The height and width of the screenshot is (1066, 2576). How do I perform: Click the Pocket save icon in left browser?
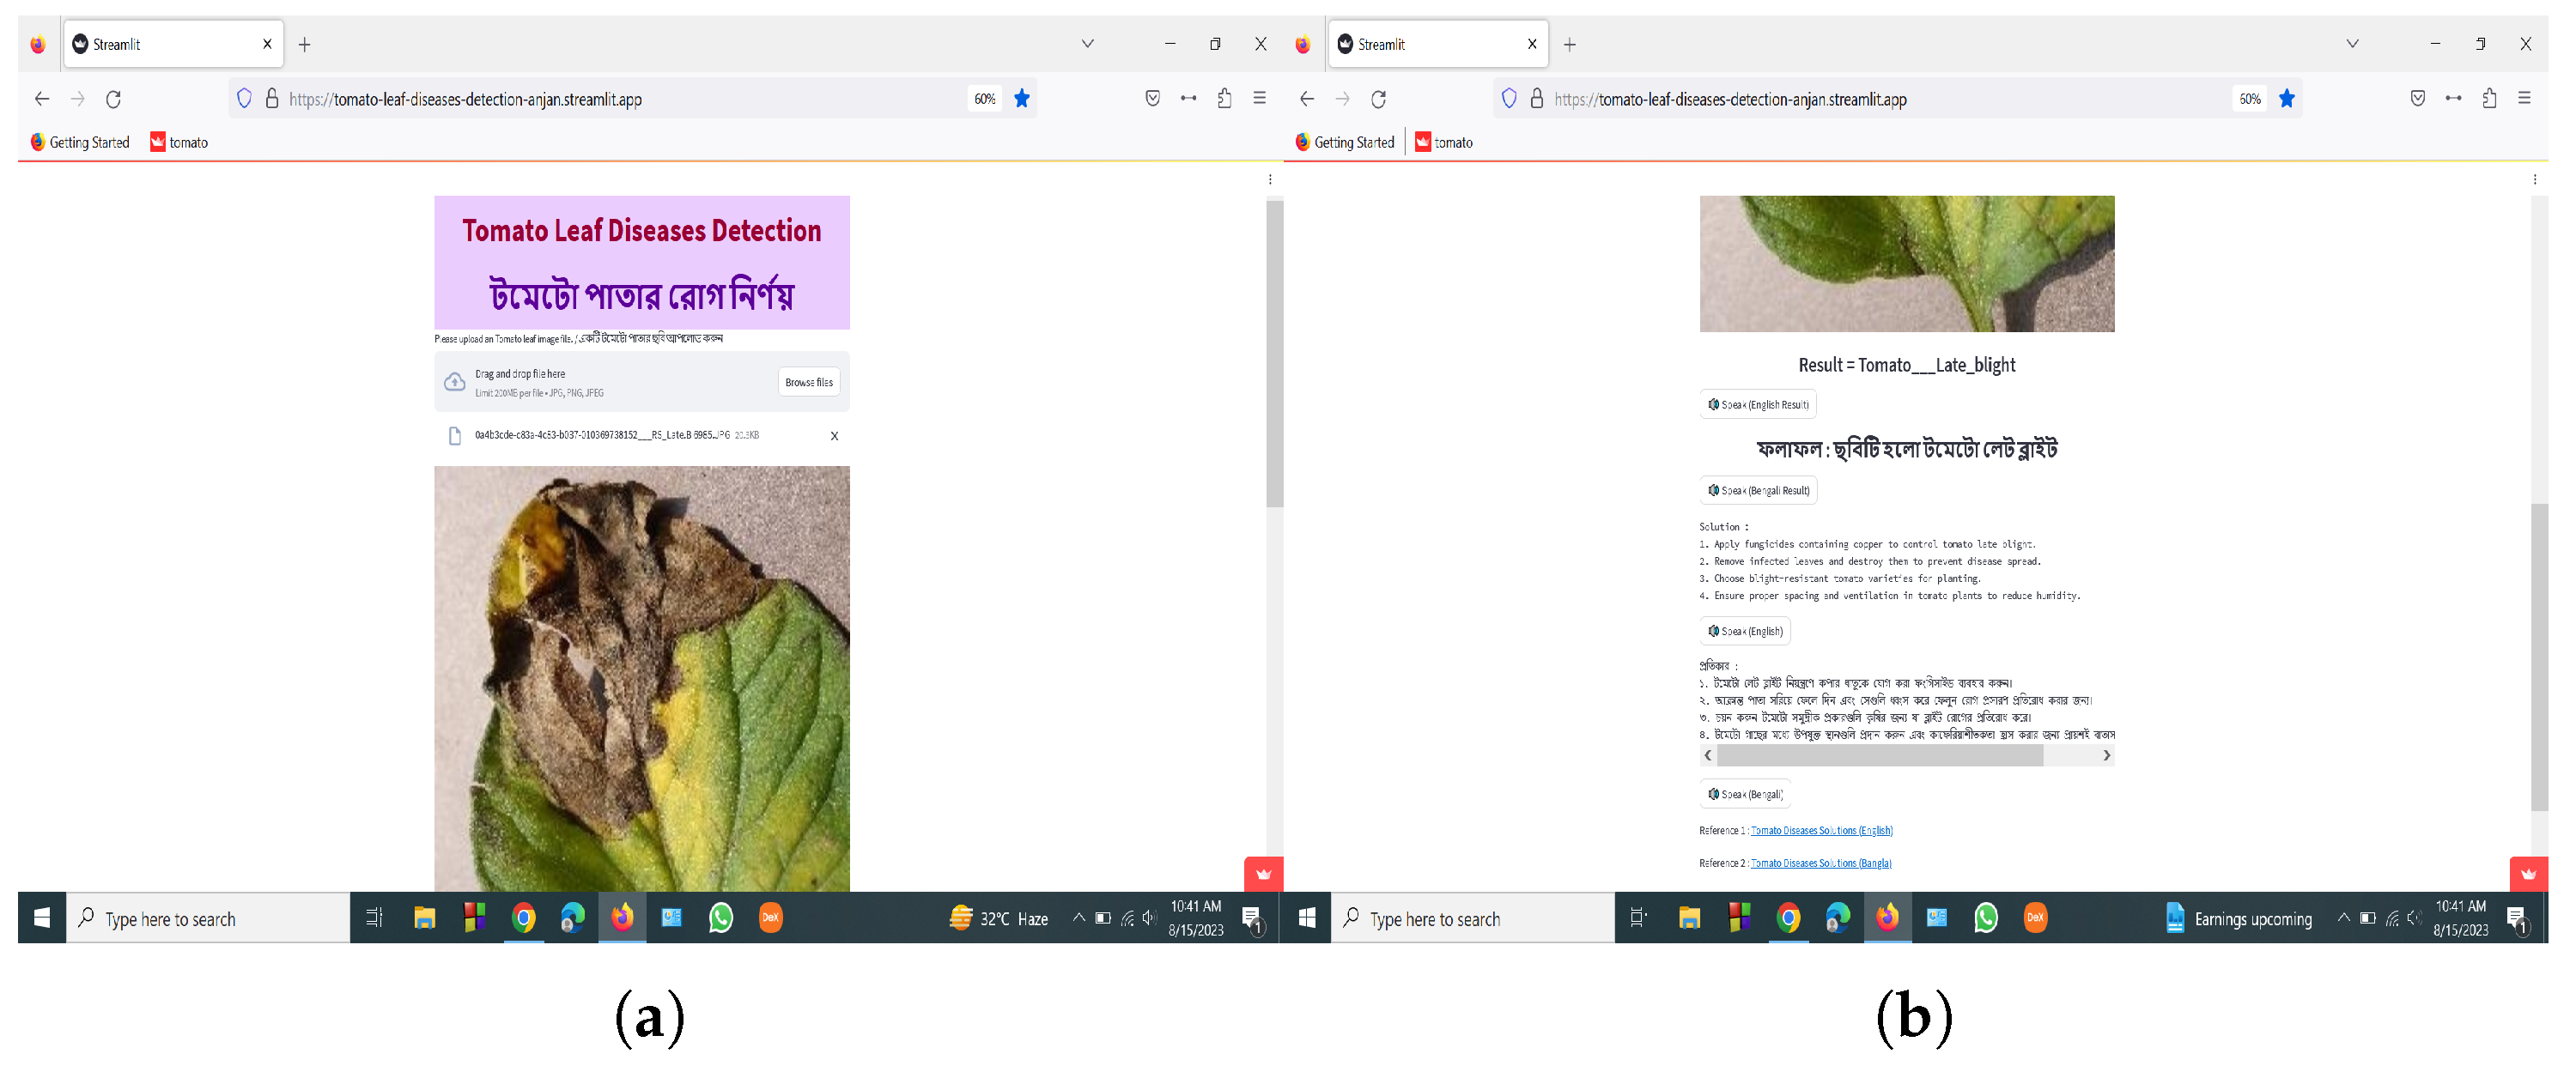[1152, 98]
